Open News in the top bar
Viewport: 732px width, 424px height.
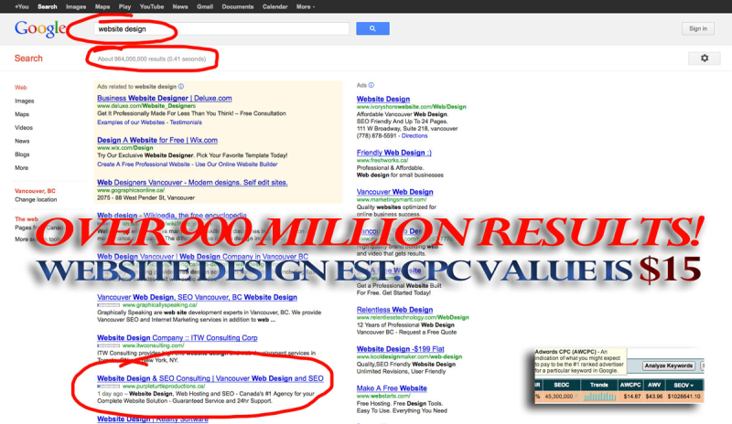pos(180,6)
